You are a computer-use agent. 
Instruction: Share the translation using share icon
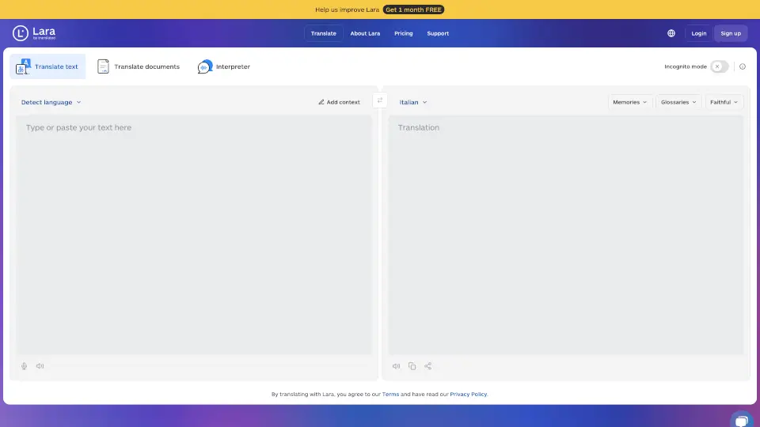(428, 366)
